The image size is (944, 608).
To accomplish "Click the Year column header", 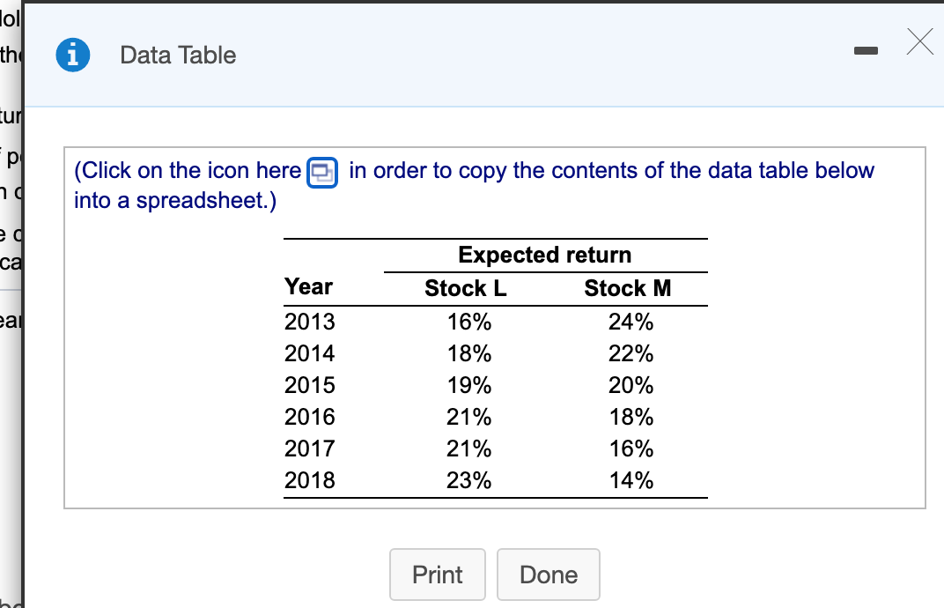I will pyautogui.click(x=307, y=286).
